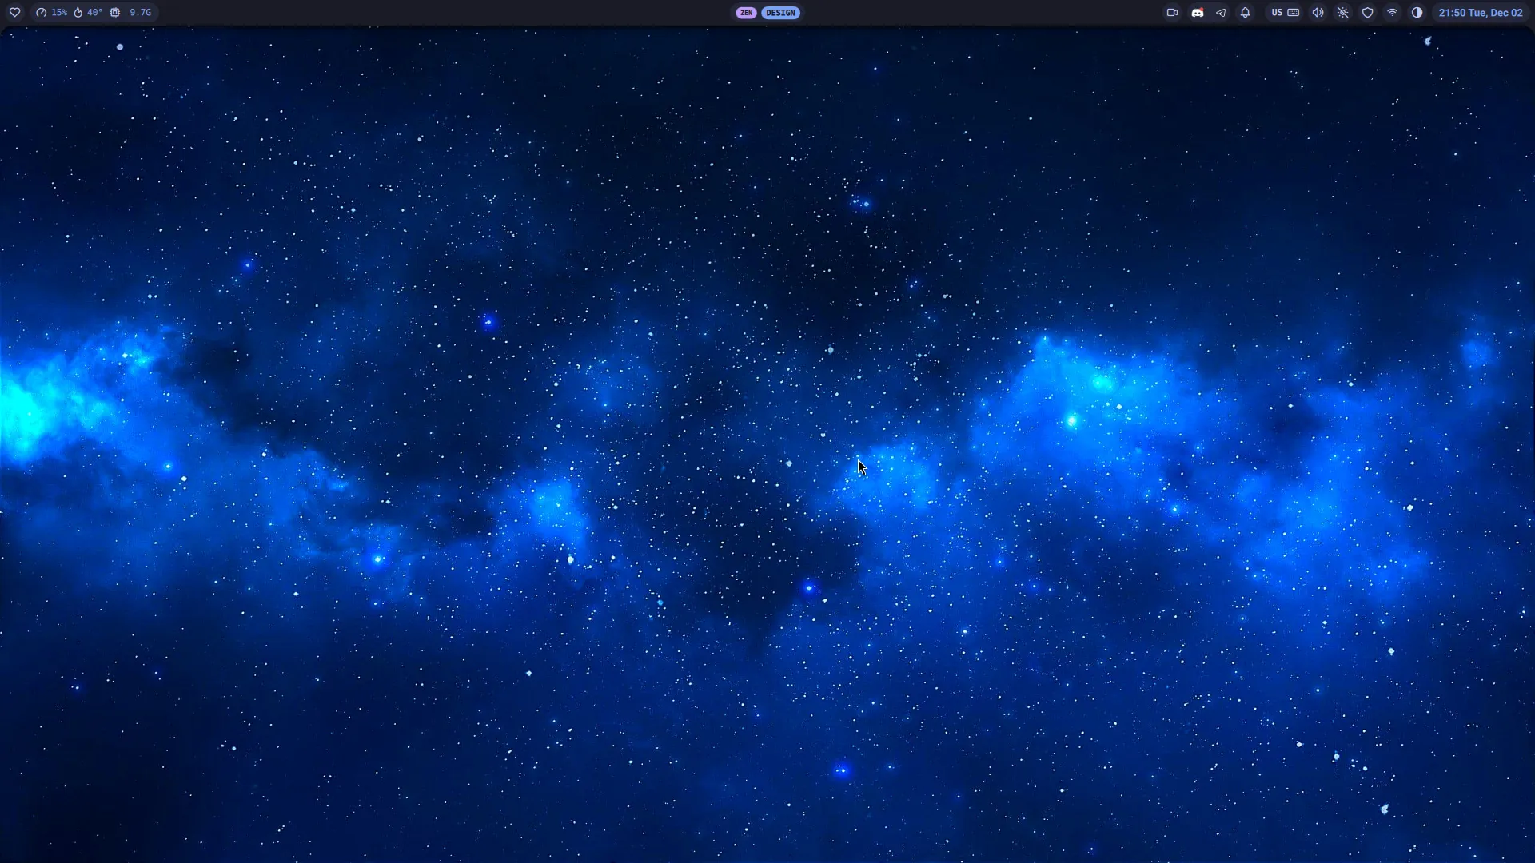The image size is (1535, 863).
Task: Toggle the night light icon
Action: point(1343,12)
